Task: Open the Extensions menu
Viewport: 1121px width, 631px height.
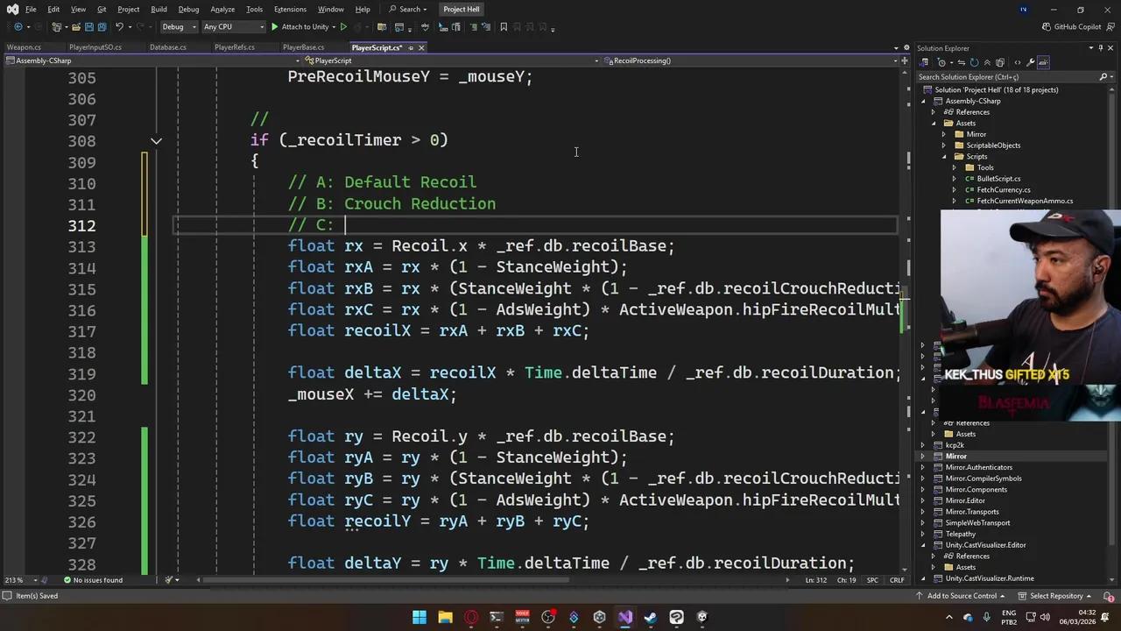Action: (x=290, y=9)
